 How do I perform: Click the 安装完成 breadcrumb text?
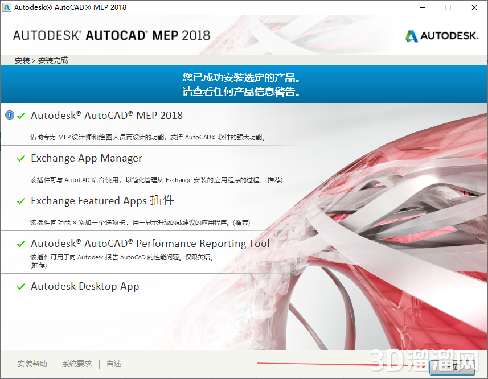[x=53, y=60]
